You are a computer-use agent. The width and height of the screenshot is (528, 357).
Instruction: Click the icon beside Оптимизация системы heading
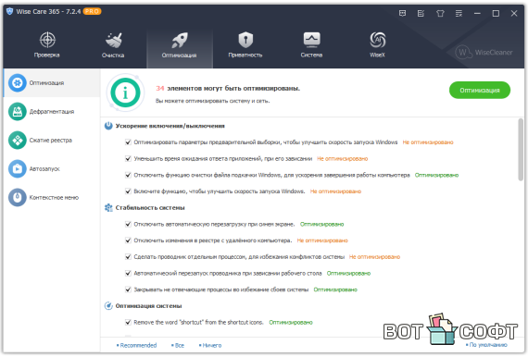[108, 306]
